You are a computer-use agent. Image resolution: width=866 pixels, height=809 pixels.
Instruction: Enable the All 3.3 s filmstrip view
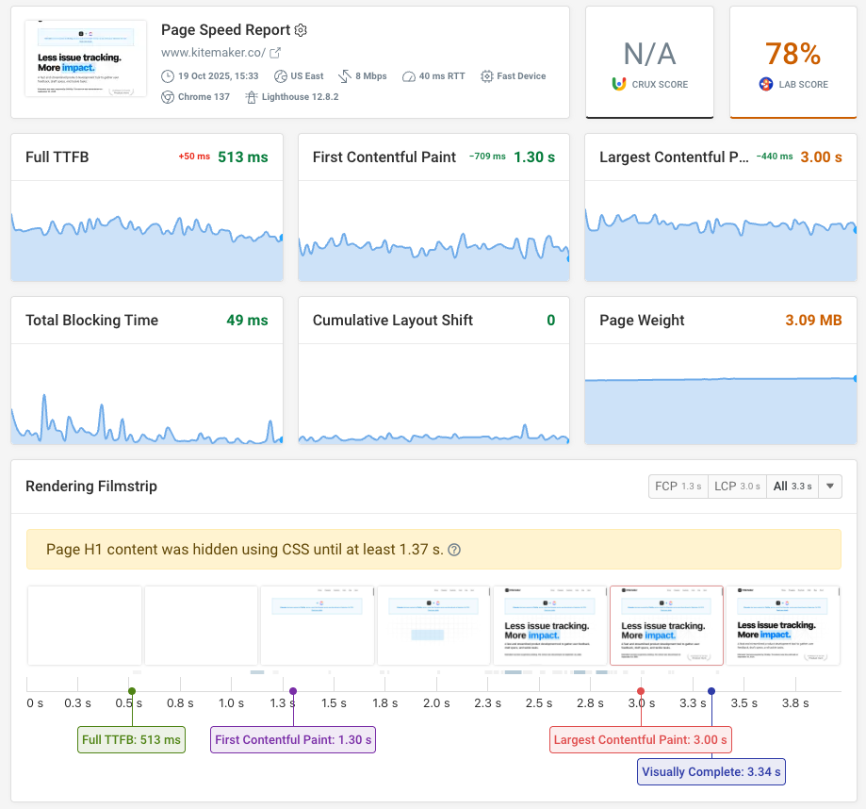(x=792, y=486)
